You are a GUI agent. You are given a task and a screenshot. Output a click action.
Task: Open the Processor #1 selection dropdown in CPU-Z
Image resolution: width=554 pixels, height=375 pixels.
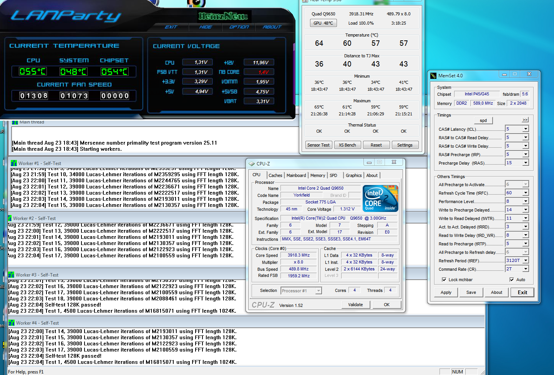click(318, 291)
